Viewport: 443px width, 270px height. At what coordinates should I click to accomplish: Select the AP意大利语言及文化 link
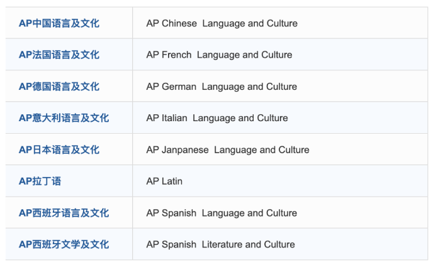[64, 118]
